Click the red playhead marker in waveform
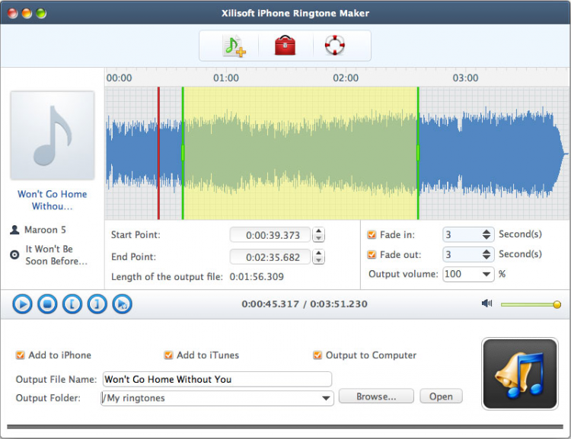This screenshot has width=571, height=439. click(x=158, y=153)
